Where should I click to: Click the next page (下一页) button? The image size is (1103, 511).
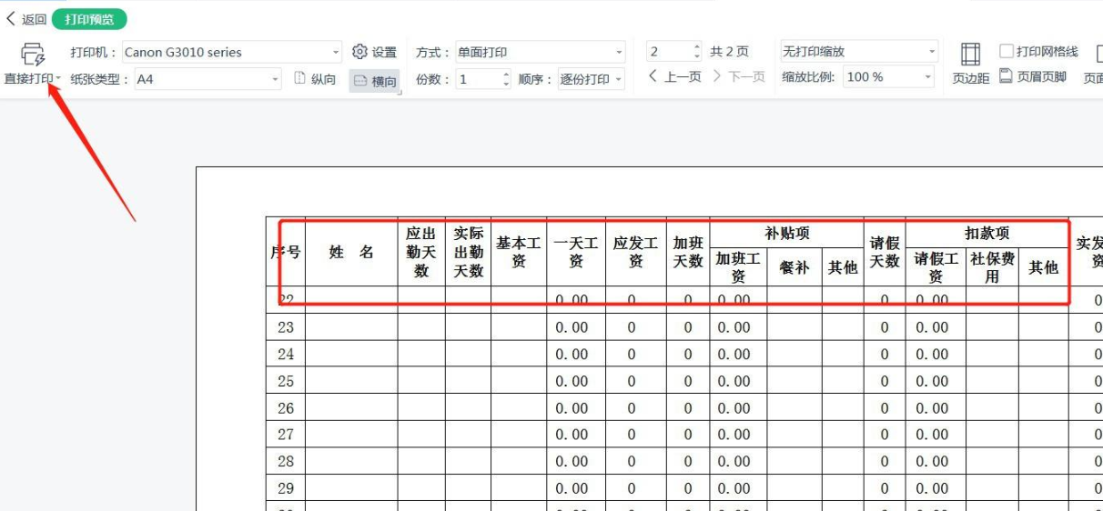tap(739, 77)
